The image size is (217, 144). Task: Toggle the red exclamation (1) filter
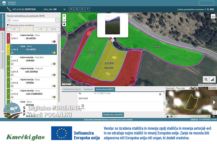(x=13, y=29)
